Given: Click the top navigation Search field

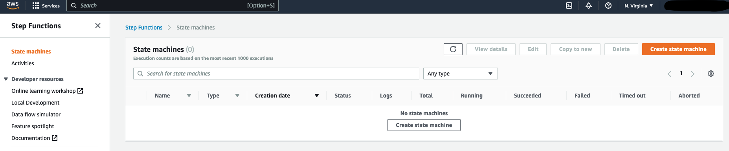Looking at the screenshot, I should coord(173,6).
